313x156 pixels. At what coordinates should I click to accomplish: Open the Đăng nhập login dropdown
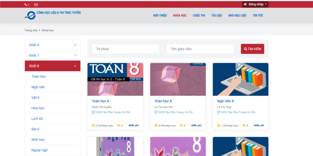point(255,4)
